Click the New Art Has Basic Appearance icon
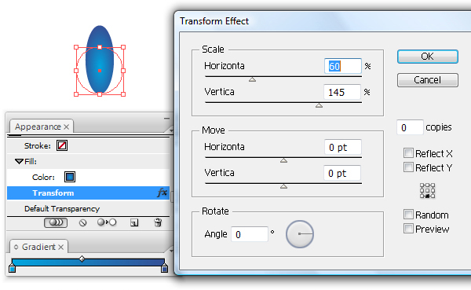The image size is (471, 290). 56,222
